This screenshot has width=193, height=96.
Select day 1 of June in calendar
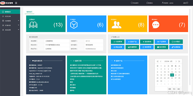(x=157, y=69)
